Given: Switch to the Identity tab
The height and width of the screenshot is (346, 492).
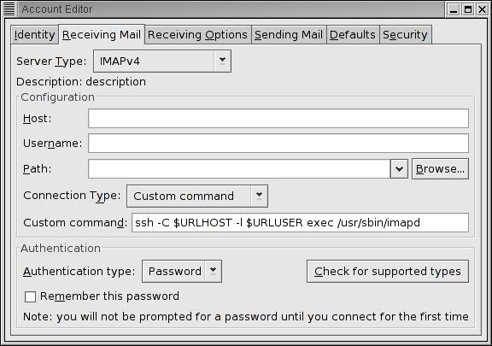Looking at the screenshot, I should (34, 34).
